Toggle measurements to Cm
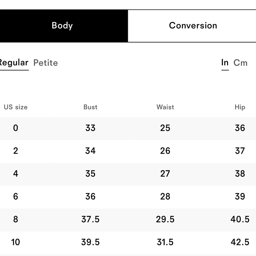The image size is (256, 256). pos(240,63)
